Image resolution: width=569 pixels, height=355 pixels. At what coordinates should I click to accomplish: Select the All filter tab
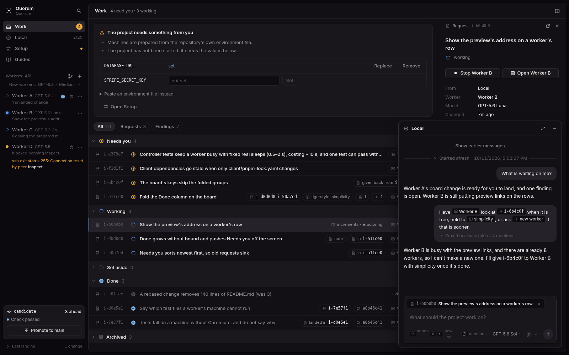pos(104,127)
